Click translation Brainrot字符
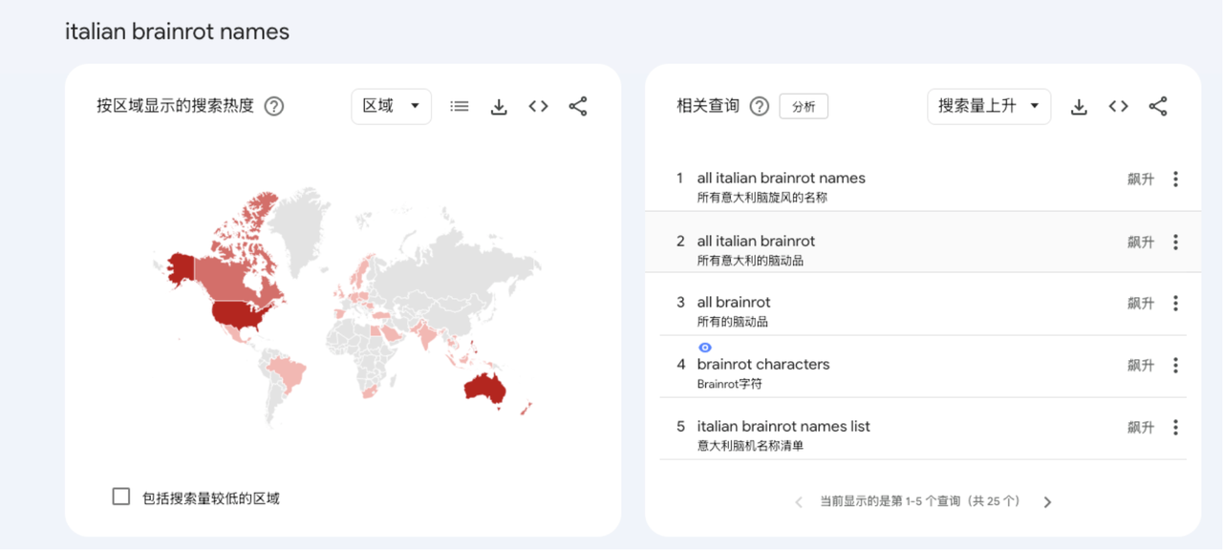1223x550 pixels. (x=730, y=385)
